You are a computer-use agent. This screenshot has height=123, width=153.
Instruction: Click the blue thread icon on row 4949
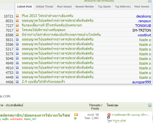pyautogui.click(x=17, y=63)
